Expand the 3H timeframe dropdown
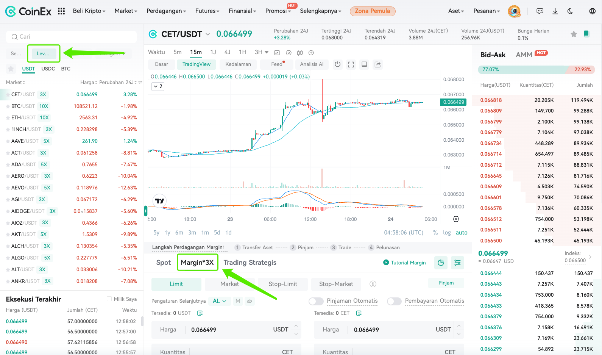602x355 pixels. (x=267, y=52)
